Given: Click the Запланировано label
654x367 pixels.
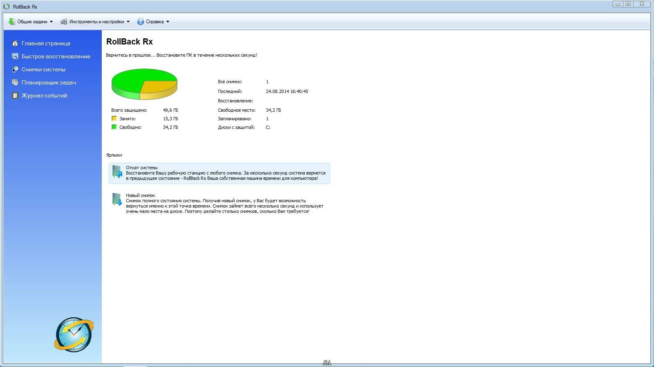Looking at the screenshot, I should [235, 119].
